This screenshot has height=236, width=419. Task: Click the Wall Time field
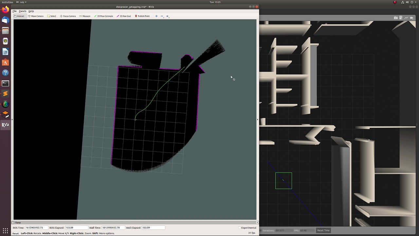click(x=113, y=227)
